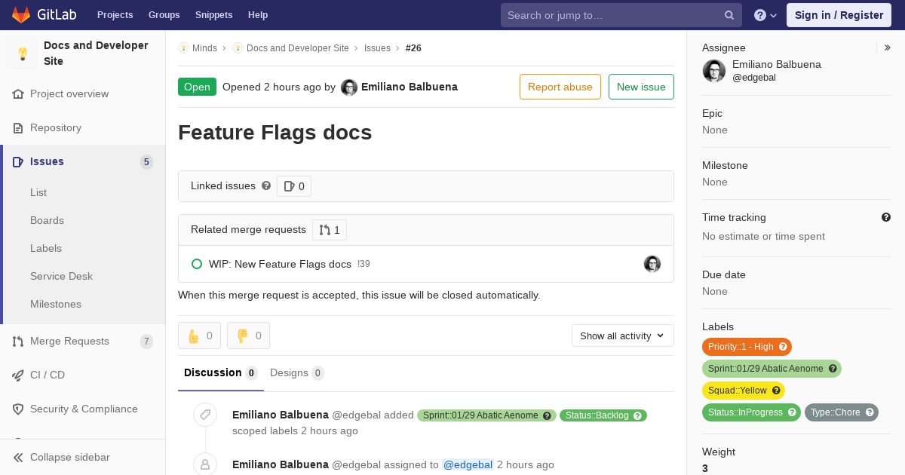Viewport: 905px width, 475px height.
Task: Open Service Desk in the sidebar
Action: tap(61, 276)
